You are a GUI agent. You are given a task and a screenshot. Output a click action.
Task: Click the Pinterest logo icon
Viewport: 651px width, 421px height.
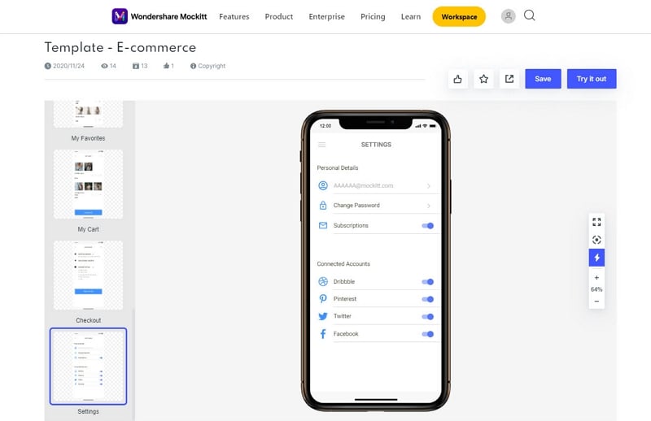323,298
